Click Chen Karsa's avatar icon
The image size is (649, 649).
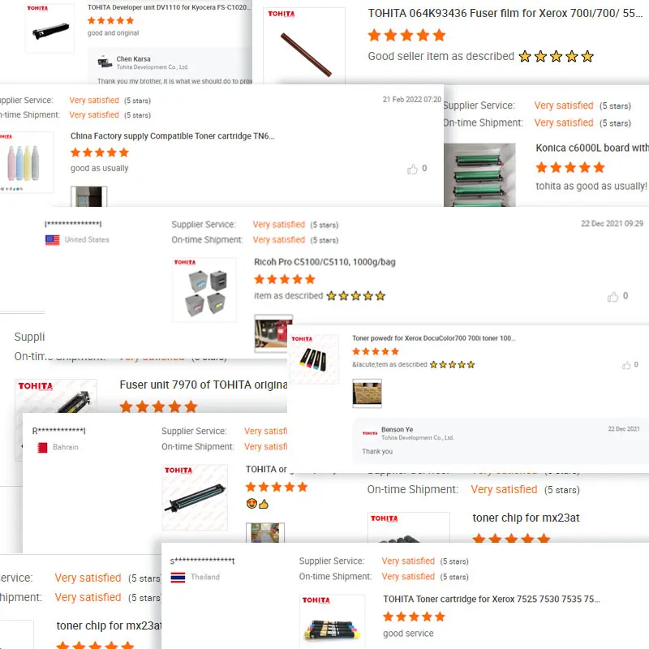[105, 62]
